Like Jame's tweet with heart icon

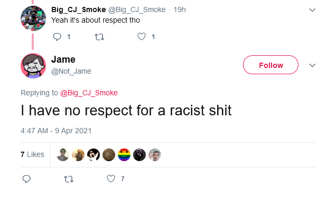(x=111, y=179)
